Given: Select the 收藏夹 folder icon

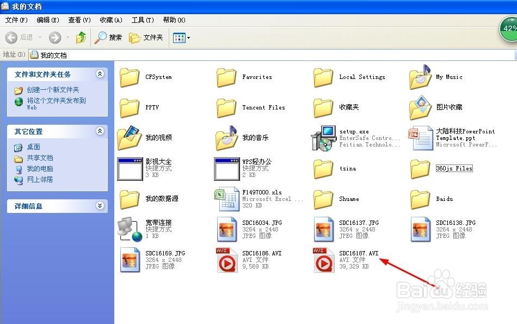Looking at the screenshot, I should coord(323,108).
